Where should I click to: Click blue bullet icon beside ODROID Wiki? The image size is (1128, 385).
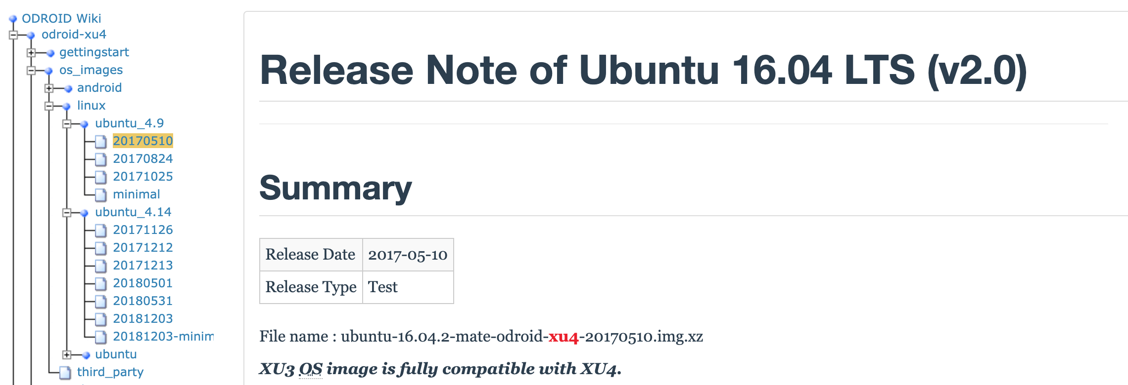tap(13, 19)
